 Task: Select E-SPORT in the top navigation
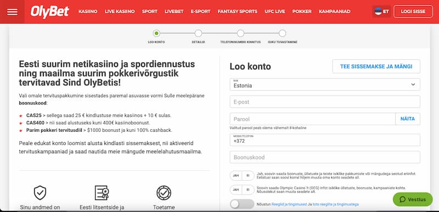click(x=200, y=12)
